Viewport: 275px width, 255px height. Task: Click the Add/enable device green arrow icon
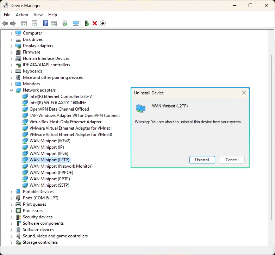87,23
